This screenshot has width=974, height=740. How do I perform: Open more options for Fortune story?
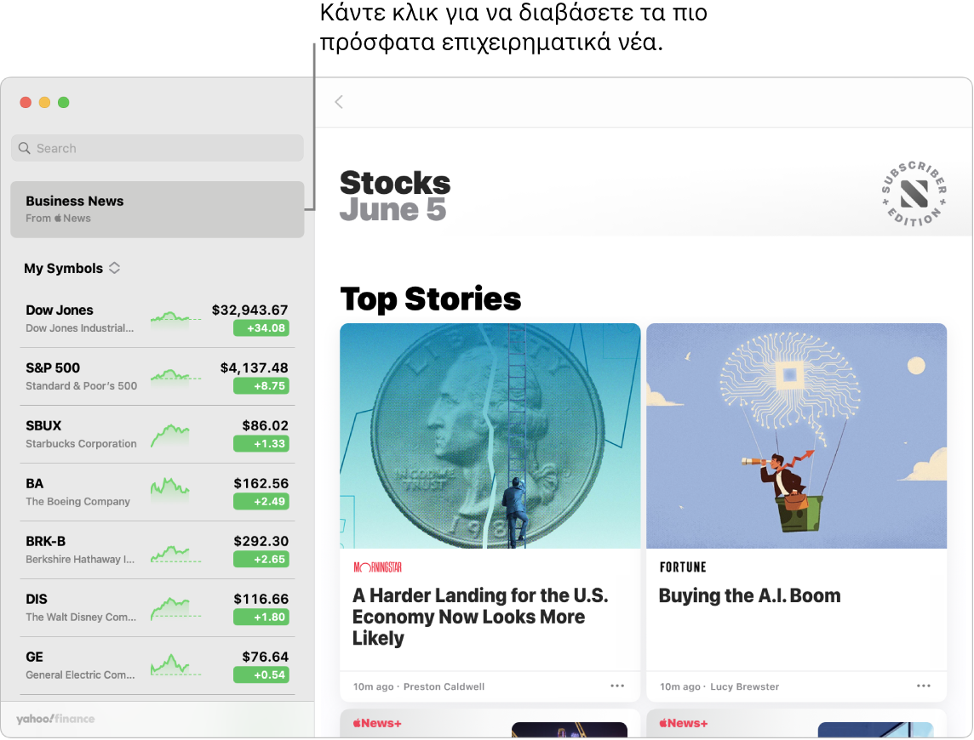click(924, 686)
